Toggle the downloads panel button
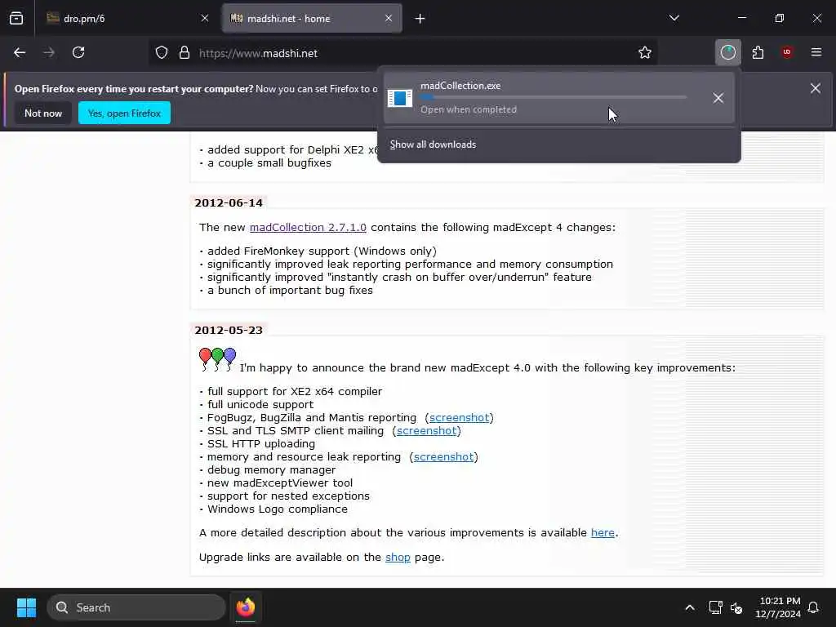836x627 pixels. pyautogui.click(x=727, y=53)
